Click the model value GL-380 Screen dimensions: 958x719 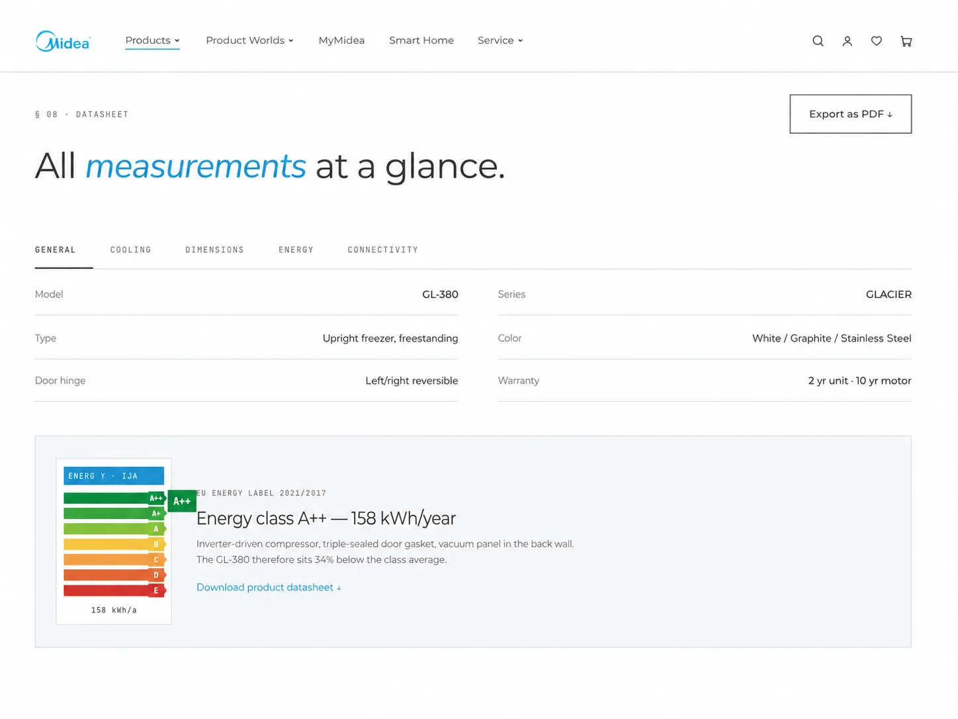tap(440, 295)
